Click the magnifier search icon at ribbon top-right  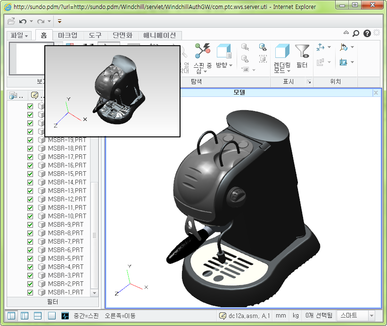click(x=356, y=33)
